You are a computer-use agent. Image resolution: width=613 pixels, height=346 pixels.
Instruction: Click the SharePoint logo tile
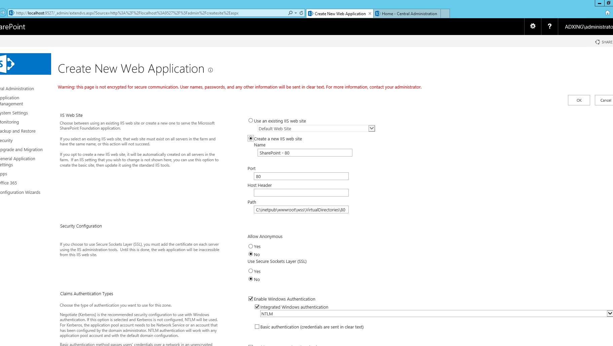pyautogui.click(x=26, y=64)
